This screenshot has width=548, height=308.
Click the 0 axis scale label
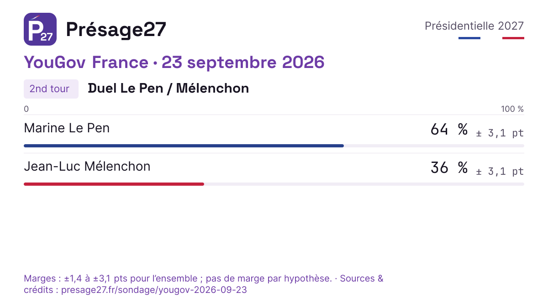tap(26, 109)
